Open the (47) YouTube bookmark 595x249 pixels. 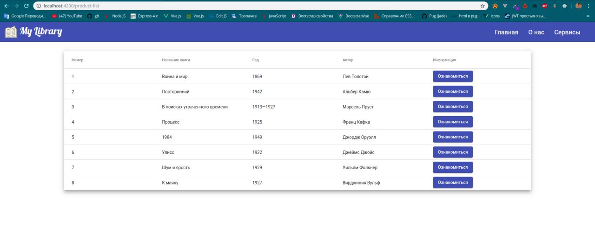coord(67,16)
